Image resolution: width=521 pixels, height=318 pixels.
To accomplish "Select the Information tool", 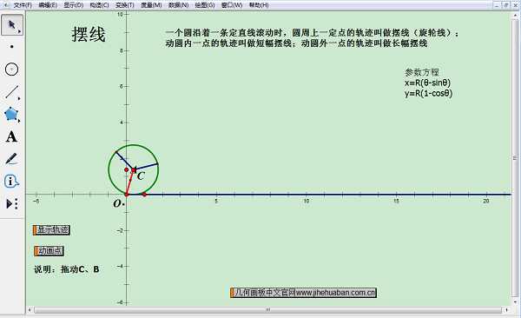I will click(x=11, y=182).
